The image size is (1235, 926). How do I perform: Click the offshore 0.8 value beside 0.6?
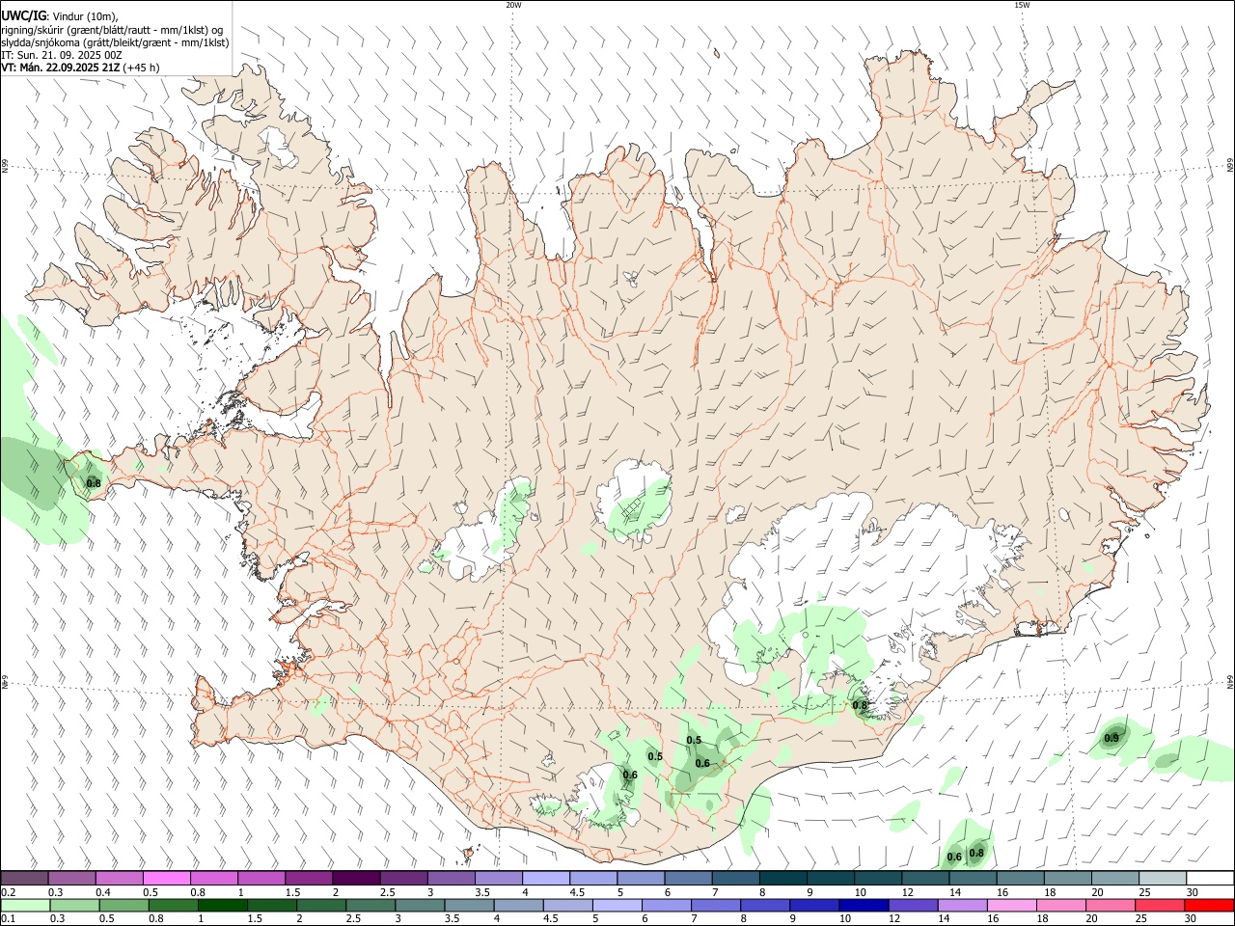coord(976,853)
